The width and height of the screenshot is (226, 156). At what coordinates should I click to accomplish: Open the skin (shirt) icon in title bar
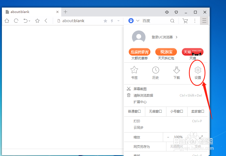(x=176, y=12)
